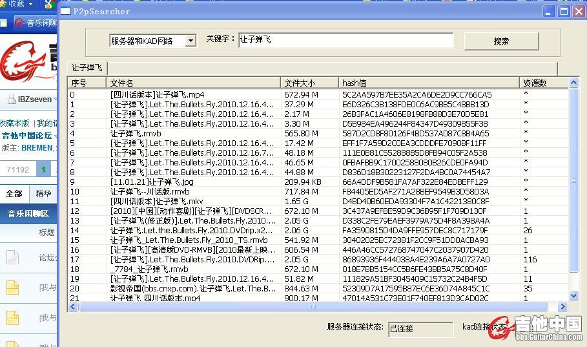
Task: Click the horizontal scrollbar left arrow
Action: pos(73,306)
